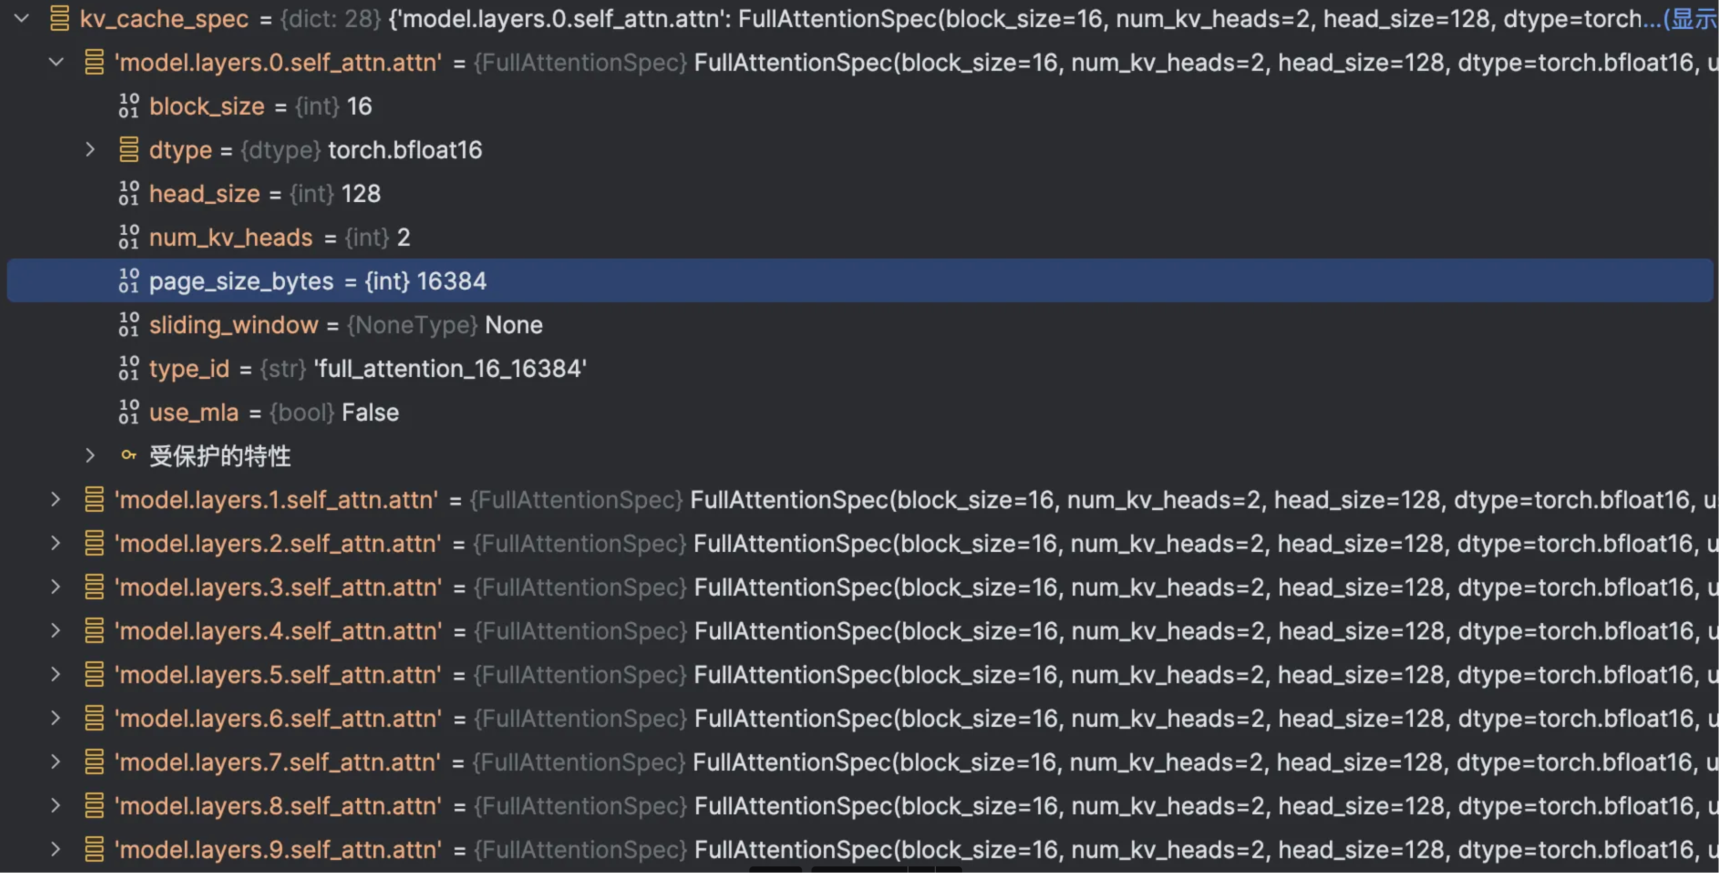Expand 'model.layers.1.self_attn.attn' node
Viewport: 1719px width, 873px height.
(x=56, y=500)
